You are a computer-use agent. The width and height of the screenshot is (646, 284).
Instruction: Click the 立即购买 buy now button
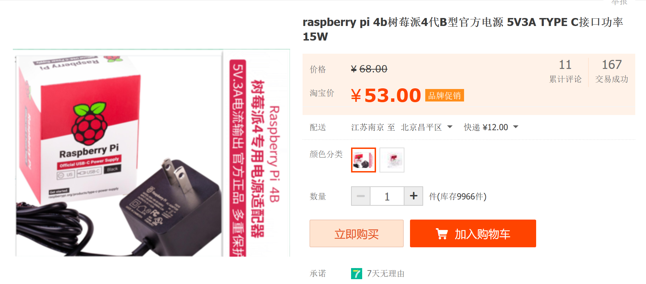pos(357,233)
